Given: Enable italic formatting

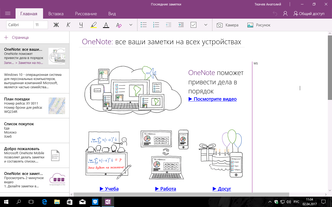Looking at the screenshot, I should [68, 25].
